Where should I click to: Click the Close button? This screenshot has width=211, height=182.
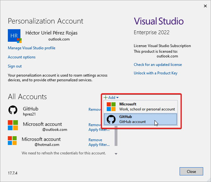coord(191,171)
